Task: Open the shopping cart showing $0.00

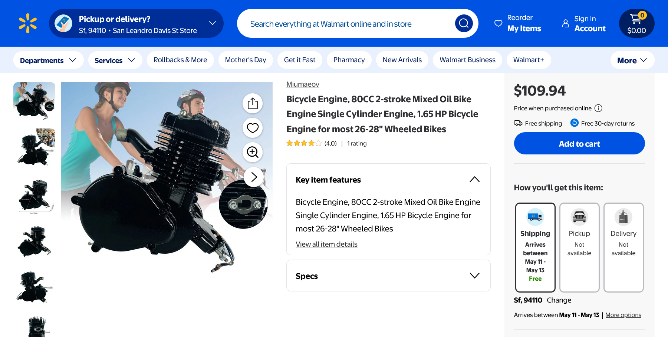Action: pos(636,23)
